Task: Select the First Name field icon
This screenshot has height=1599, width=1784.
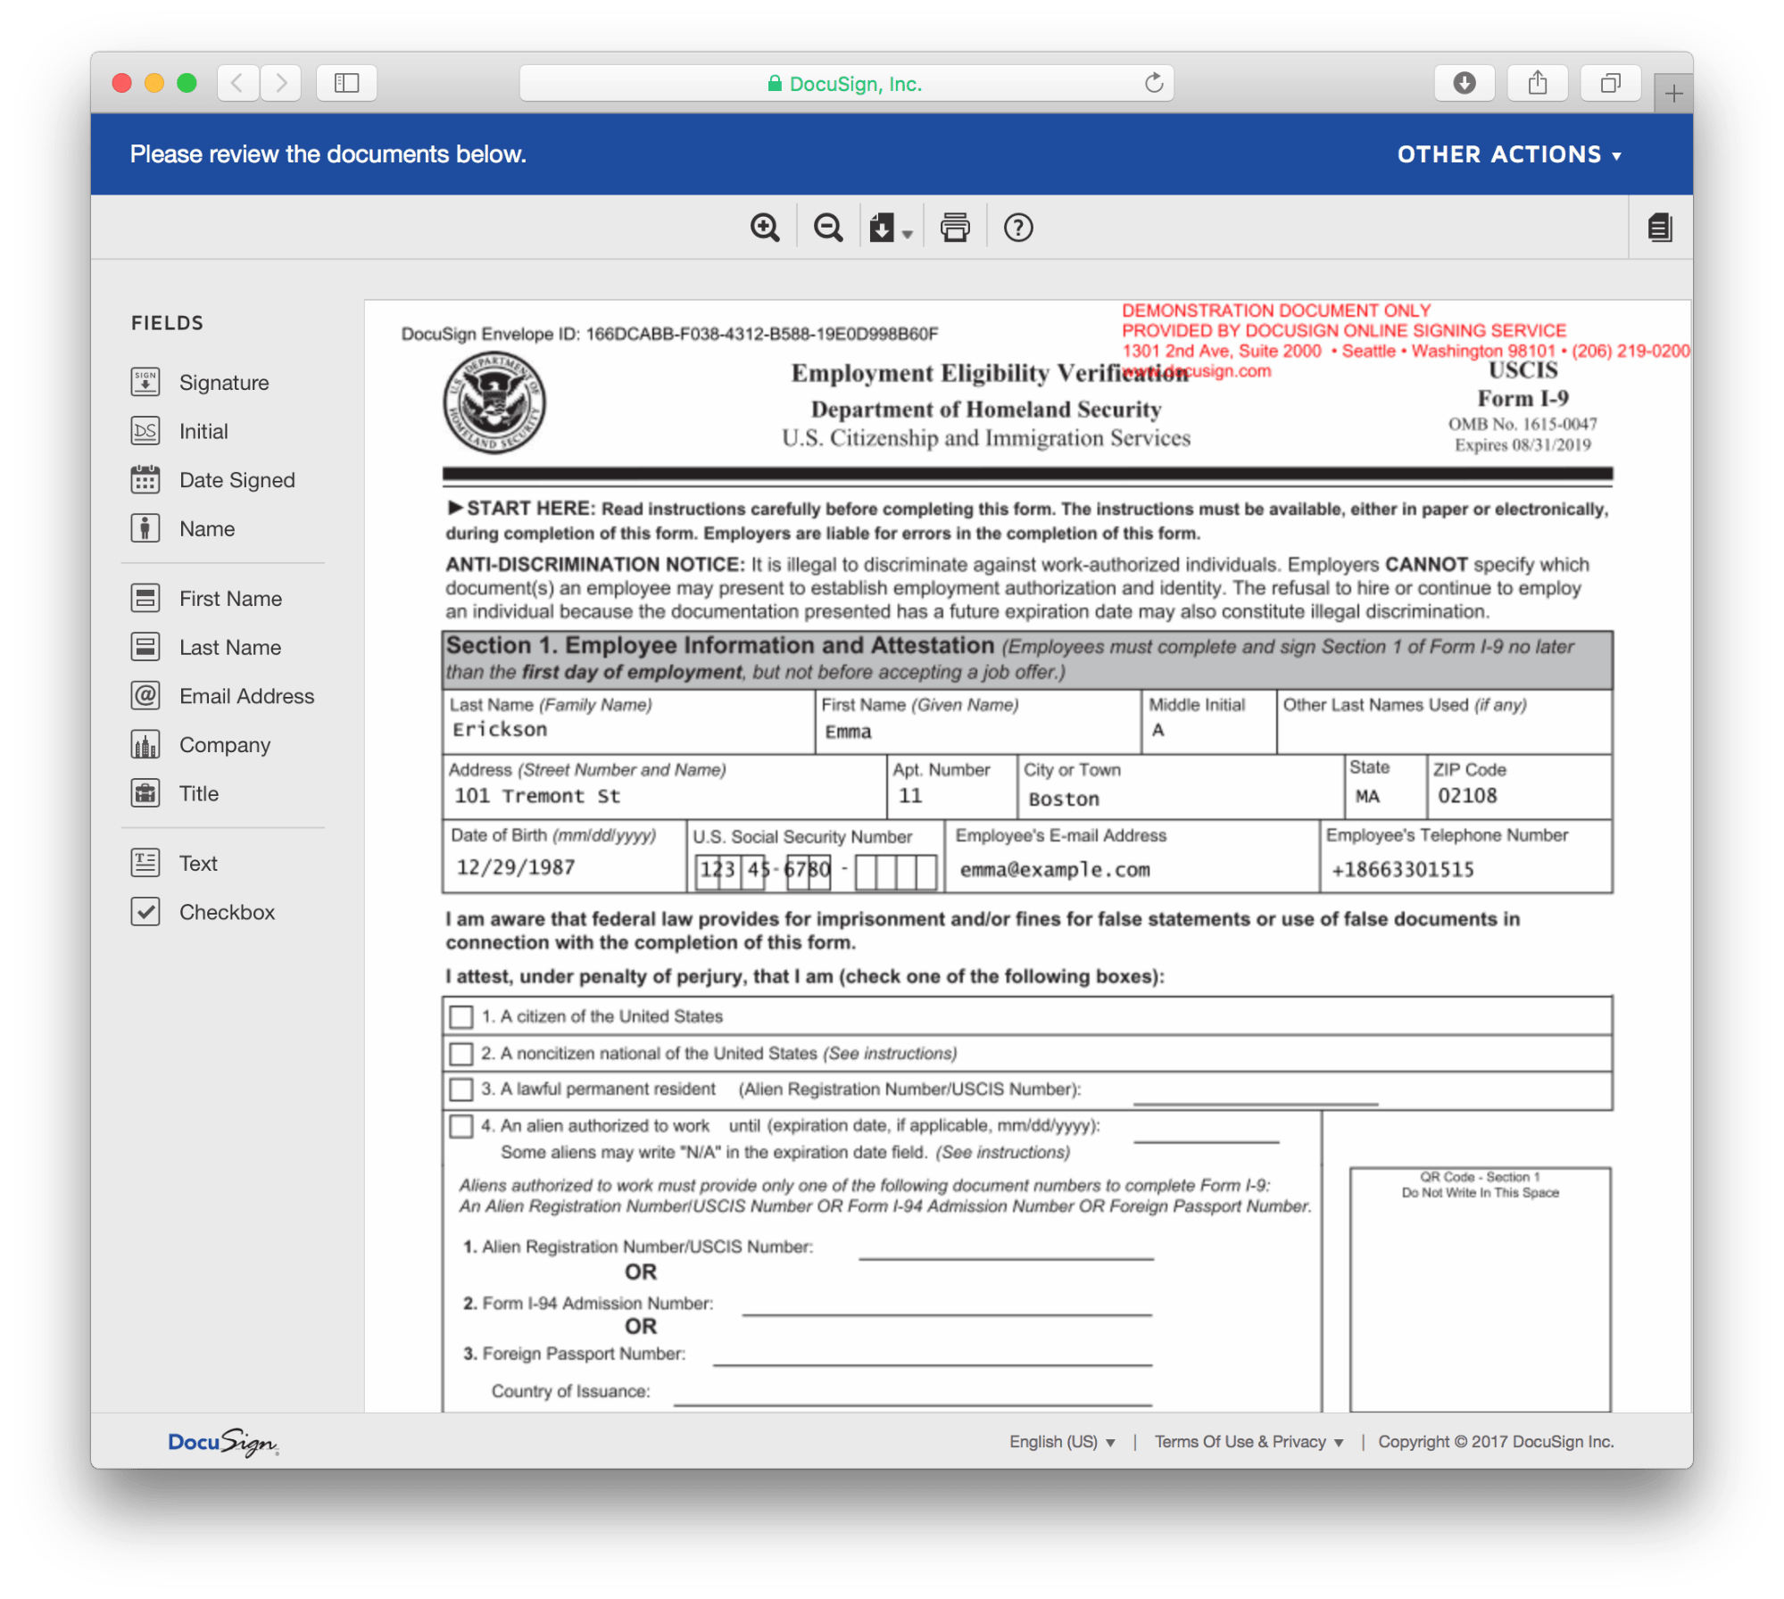Action: [145, 598]
